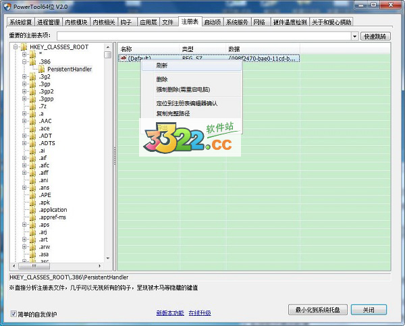The width and height of the screenshot is (405, 326).
Task: Click the tree vertical scrollbar thumb
Action: [x=108, y=55]
